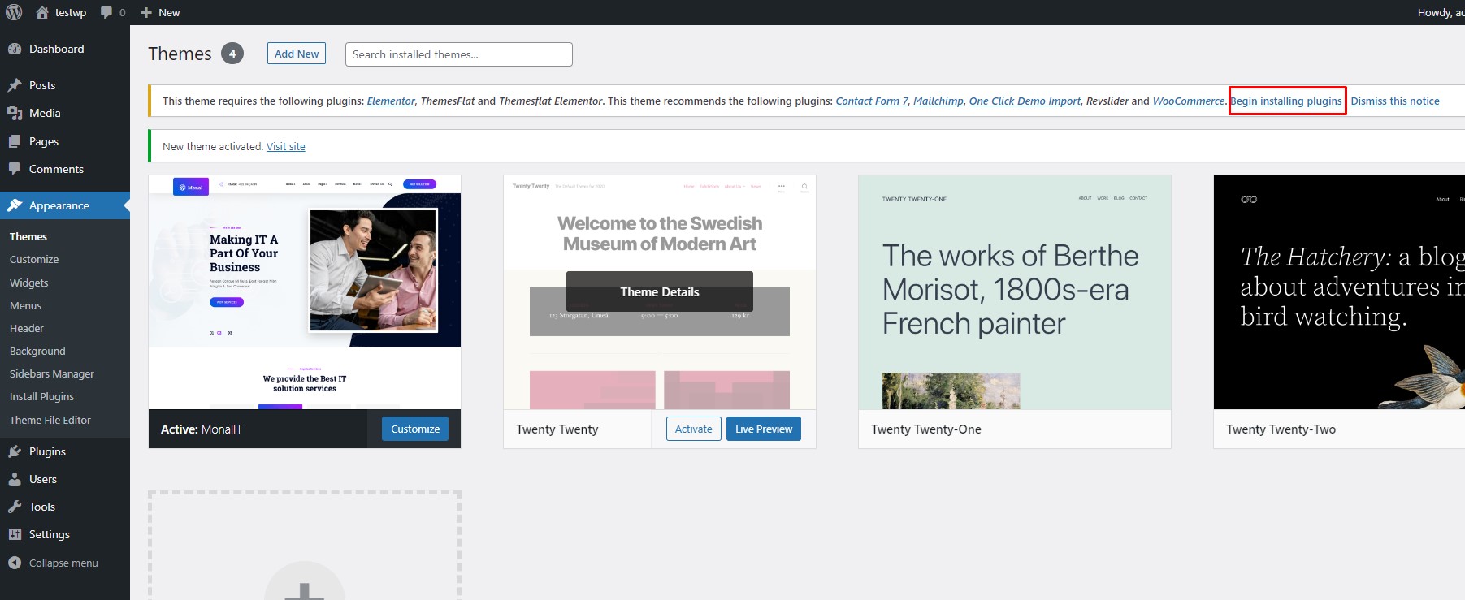The width and height of the screenshot is (1465, 600).
Task: Open the Mailchimp plugin link
Action: click(938, 101)
